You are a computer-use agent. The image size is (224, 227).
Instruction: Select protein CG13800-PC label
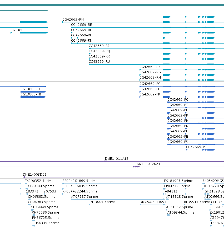tap(31, 89)
